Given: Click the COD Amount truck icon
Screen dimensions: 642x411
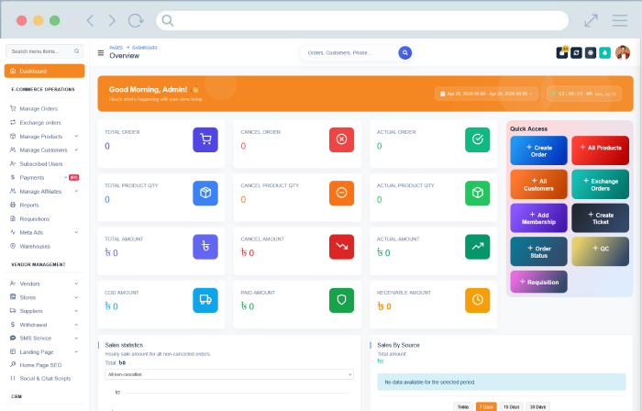Looking at the screenshot, I should tap(205, 300).
